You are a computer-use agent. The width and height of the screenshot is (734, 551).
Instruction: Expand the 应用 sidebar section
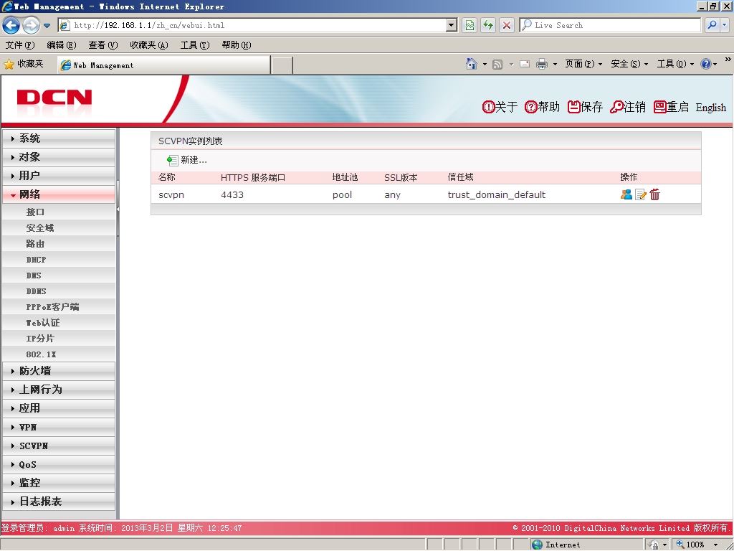pos(59,408)
